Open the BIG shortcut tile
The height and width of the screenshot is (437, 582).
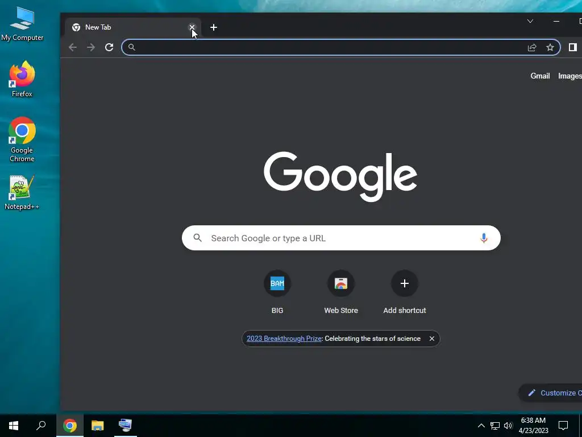point(277,292)
